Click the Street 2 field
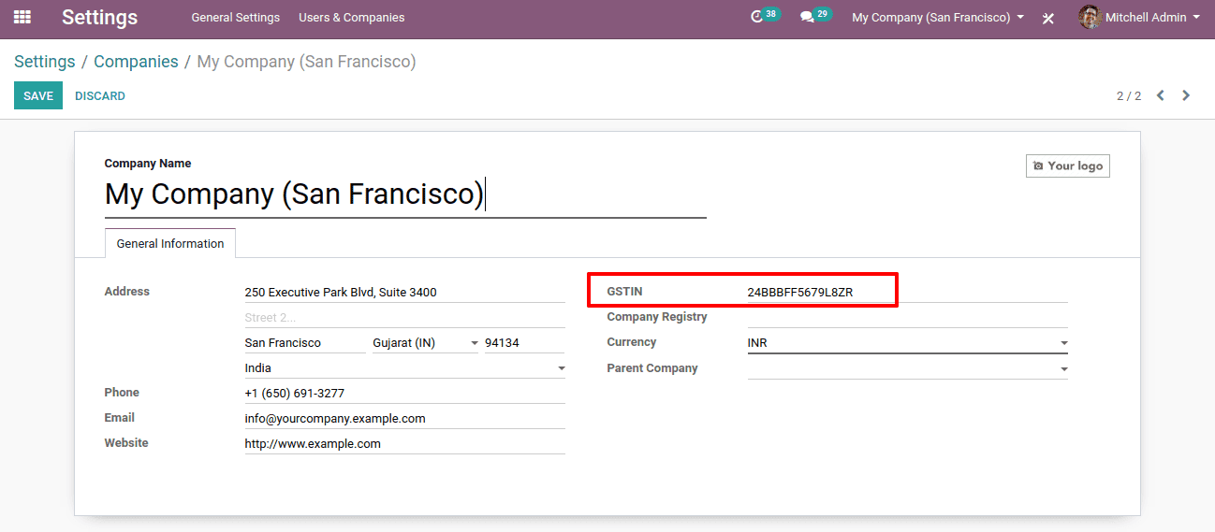This screenshot has width=1215, height=532. (x=404, y=317)
